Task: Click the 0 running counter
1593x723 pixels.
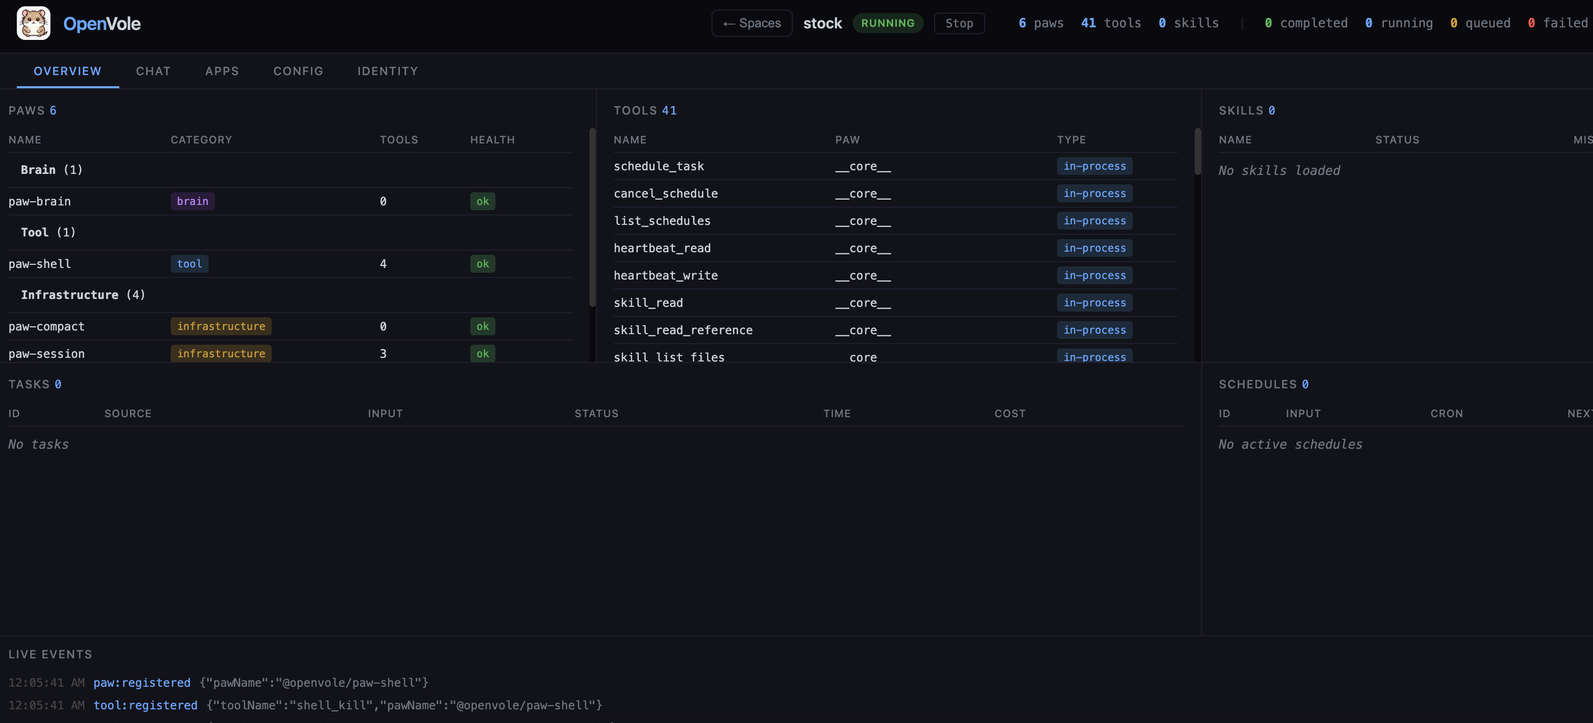Action: pos(1399,23)
